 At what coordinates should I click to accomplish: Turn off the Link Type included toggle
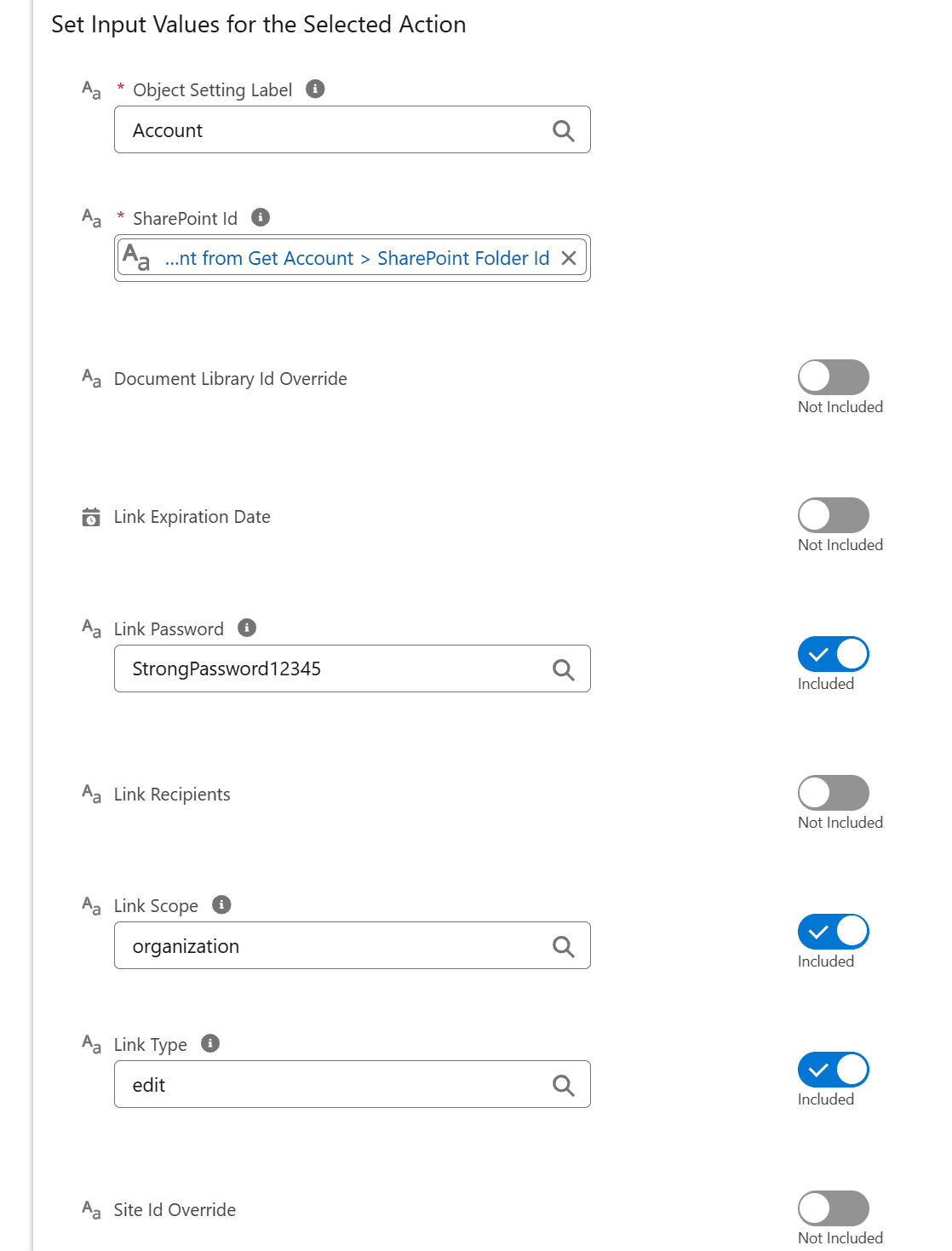pyautogui.click(x=833, y=1069)
